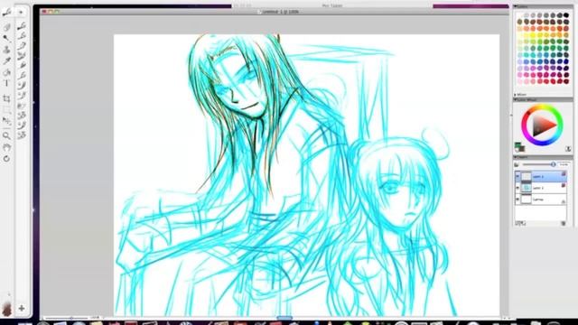Screen dimensions: 578x325
Task: Pick the pink swatch at left of Colors panel
Action: click(520, 75)
